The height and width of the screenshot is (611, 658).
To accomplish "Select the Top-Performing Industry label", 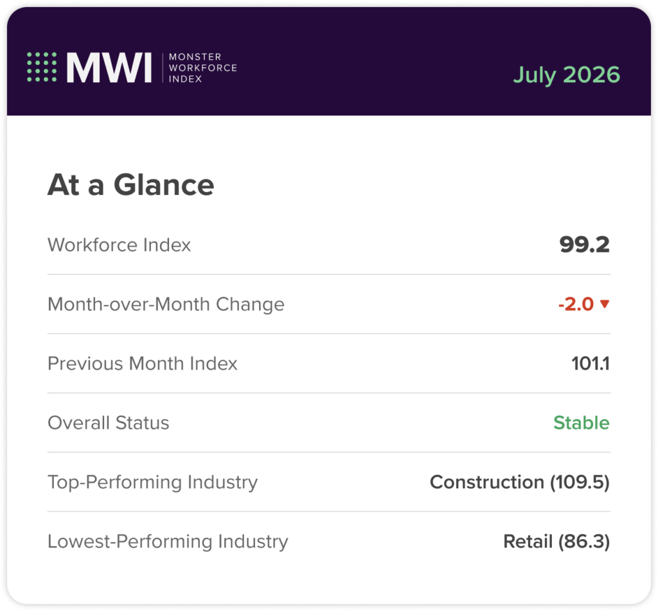I will pos(152,483).
